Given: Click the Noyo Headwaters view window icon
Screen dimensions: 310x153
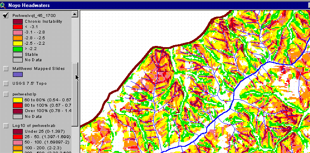Looking at the screenshot, I should [x=3, y=5].
